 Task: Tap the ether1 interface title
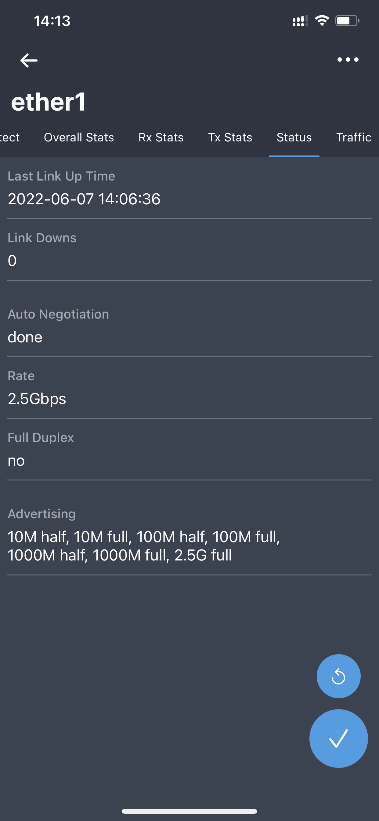[49, 102]
